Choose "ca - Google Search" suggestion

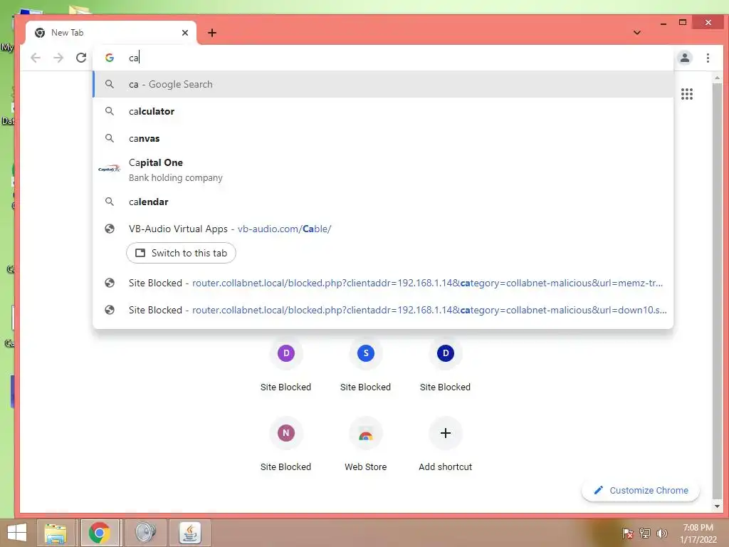(x=383, y=84)
